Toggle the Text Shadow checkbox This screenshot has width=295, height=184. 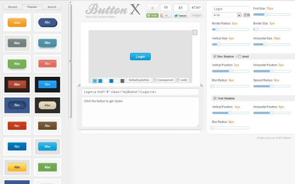(x=215, y=98)
